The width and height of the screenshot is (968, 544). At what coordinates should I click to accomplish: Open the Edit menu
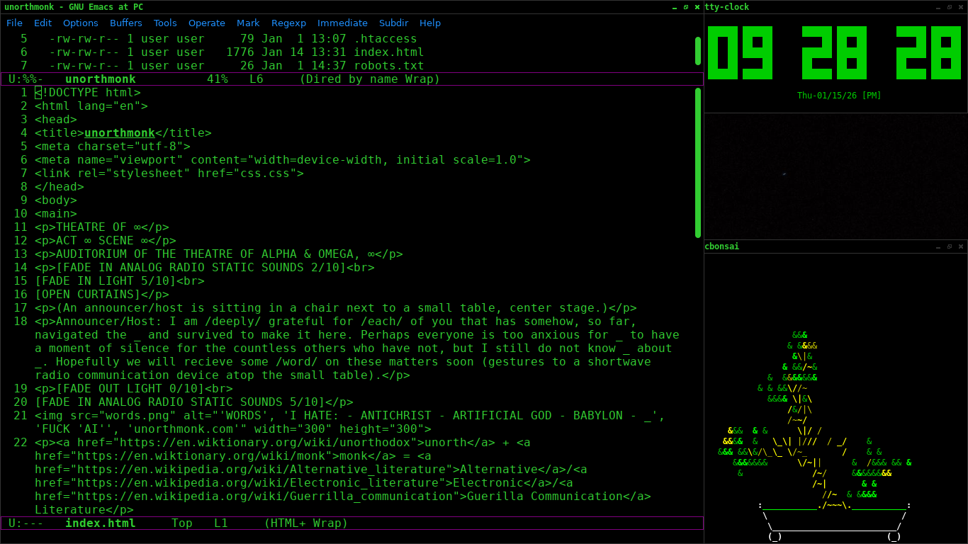(43, 23)
